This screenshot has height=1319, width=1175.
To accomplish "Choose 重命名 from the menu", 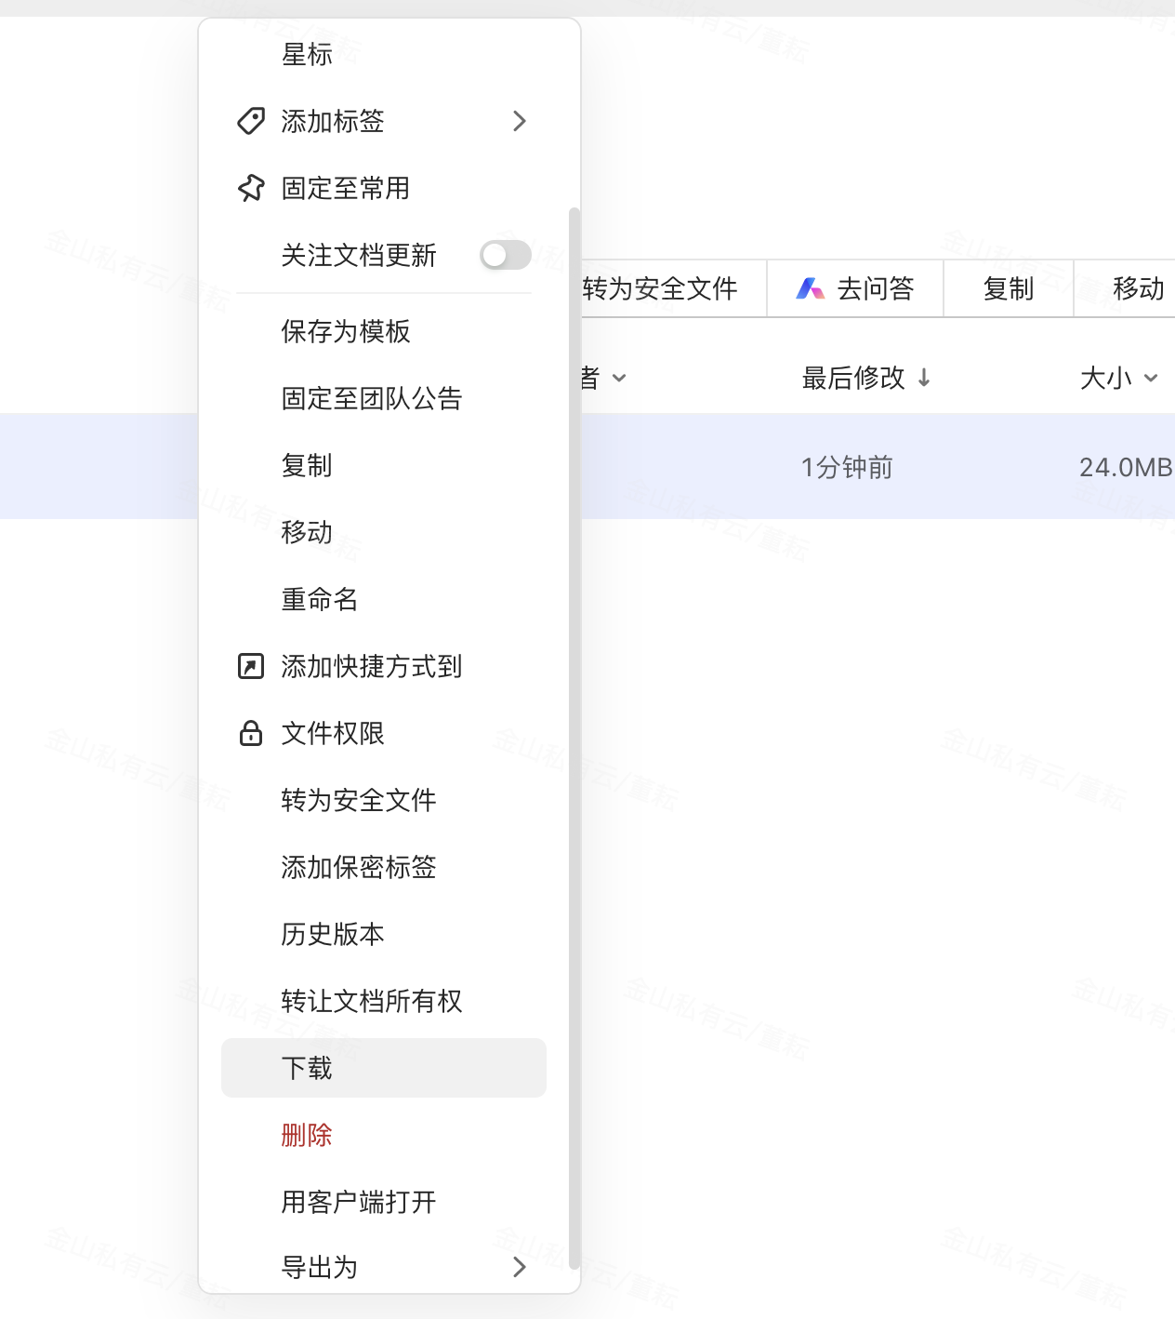I will click(320, 599).
